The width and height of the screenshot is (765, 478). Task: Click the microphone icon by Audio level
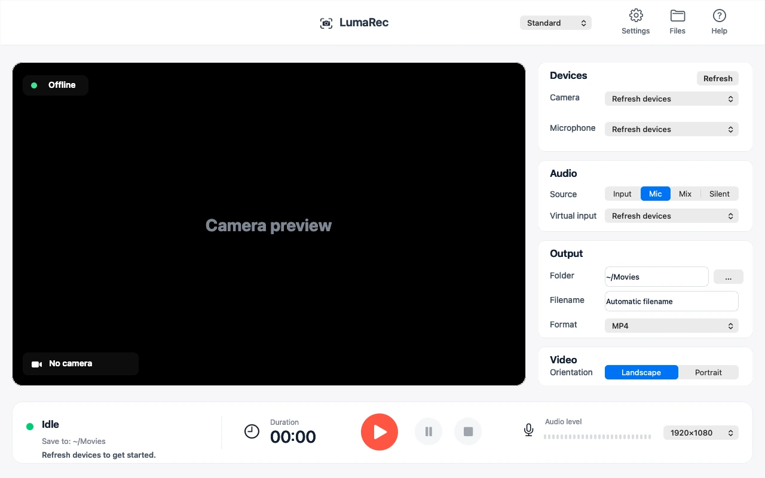528,430
